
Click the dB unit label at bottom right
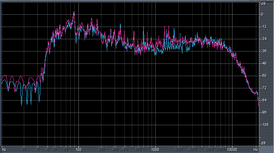point(263,143)
